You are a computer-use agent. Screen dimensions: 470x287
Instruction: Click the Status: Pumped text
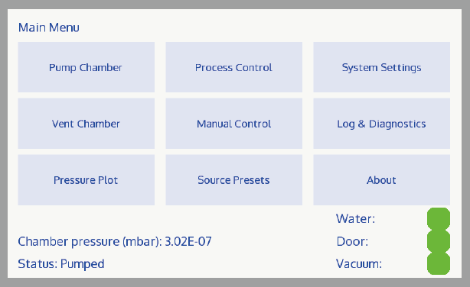[61, 264]
